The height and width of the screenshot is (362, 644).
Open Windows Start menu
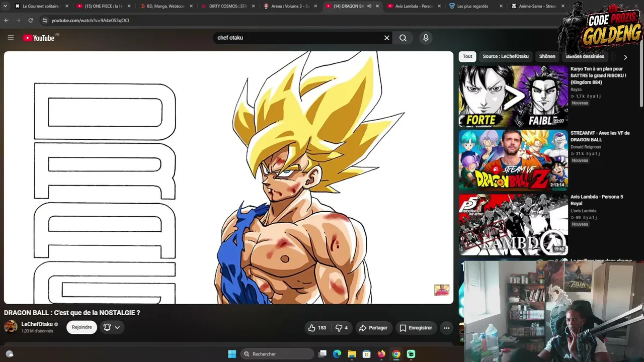pyautogui.click(x=232, y=354)
